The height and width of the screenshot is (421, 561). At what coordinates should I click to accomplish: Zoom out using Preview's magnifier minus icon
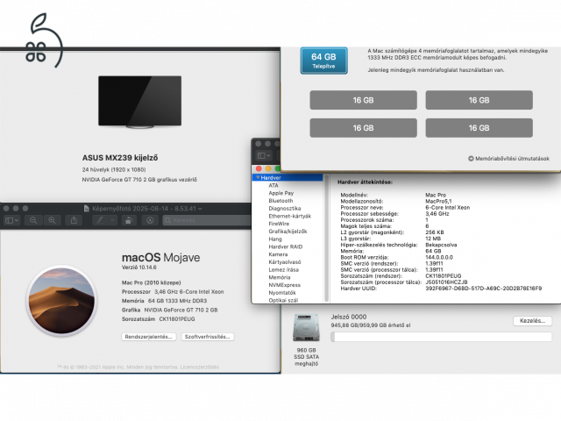click(x=33, y=220)
